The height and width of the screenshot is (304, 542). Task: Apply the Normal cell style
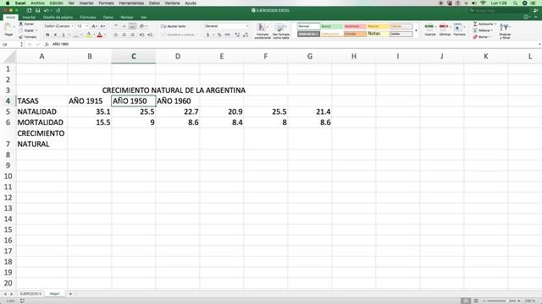[x=308, y=26]
